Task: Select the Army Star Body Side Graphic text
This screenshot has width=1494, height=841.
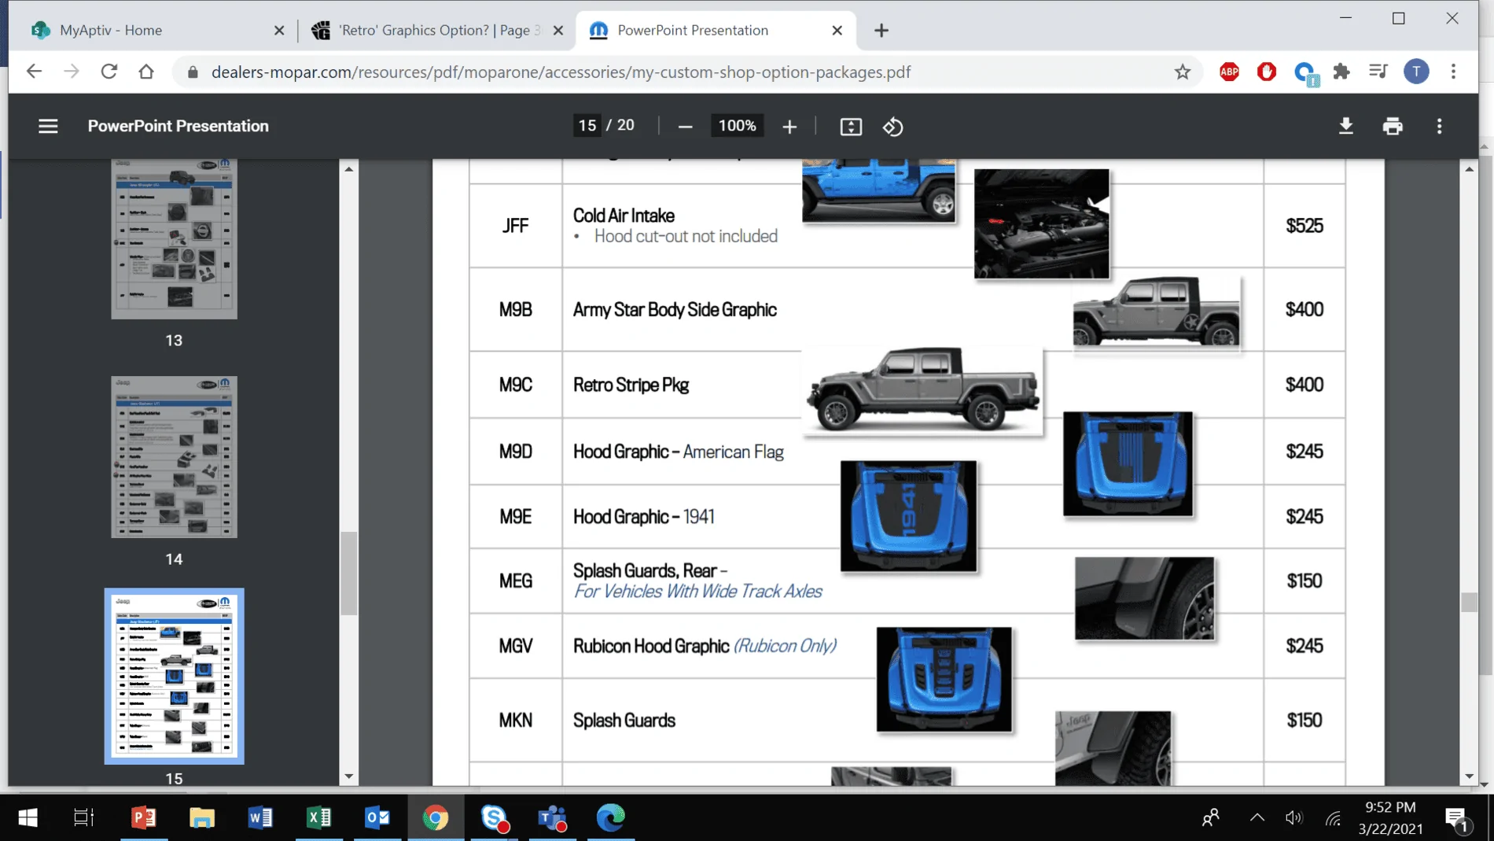Action: click(x=675, y=310)
